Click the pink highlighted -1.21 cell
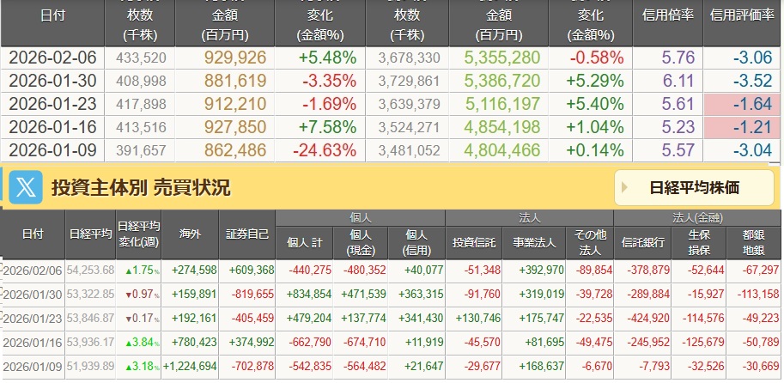The width and height of the screenshot is (784, 383). point(742,127)
